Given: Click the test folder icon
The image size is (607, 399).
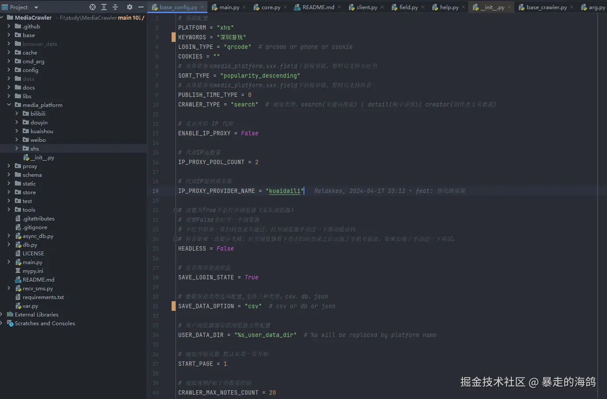Looking at the screenshot, I should point(18,201).
